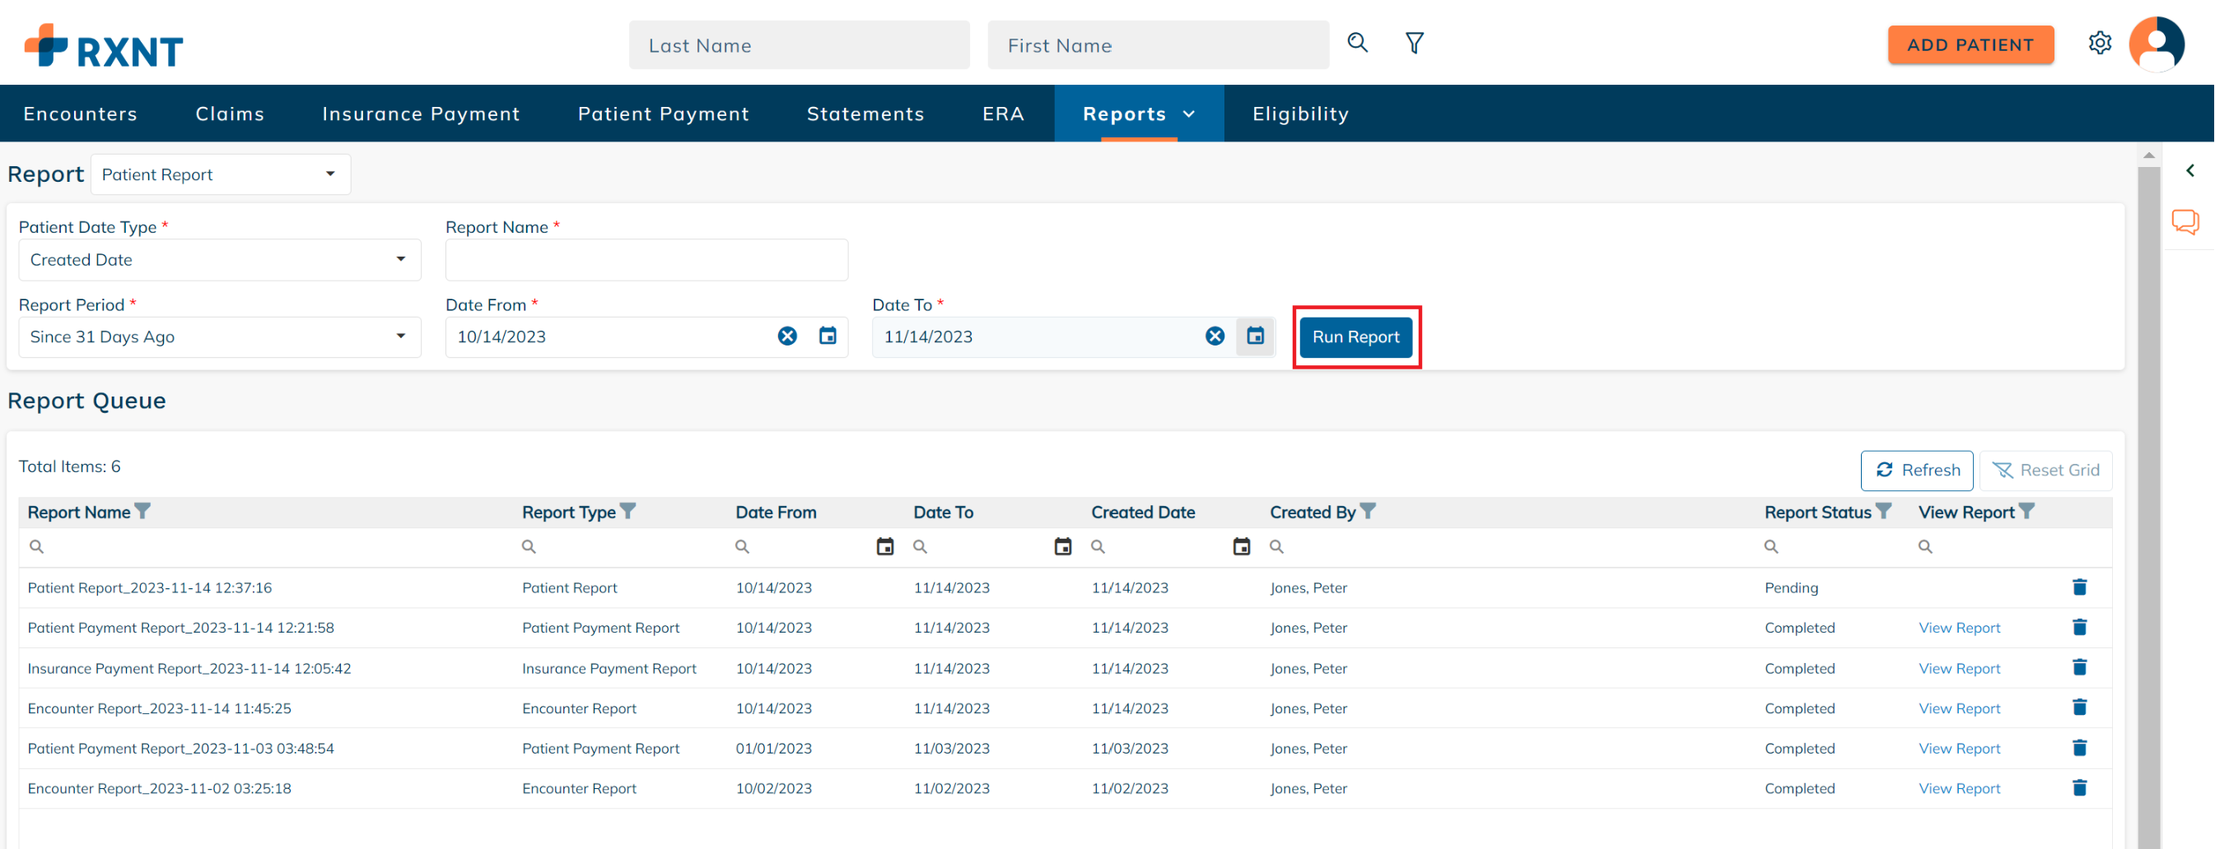Filter the Report Type column
The width and height of the screenshot is (2215, 849).
click(x=628, y=511)
